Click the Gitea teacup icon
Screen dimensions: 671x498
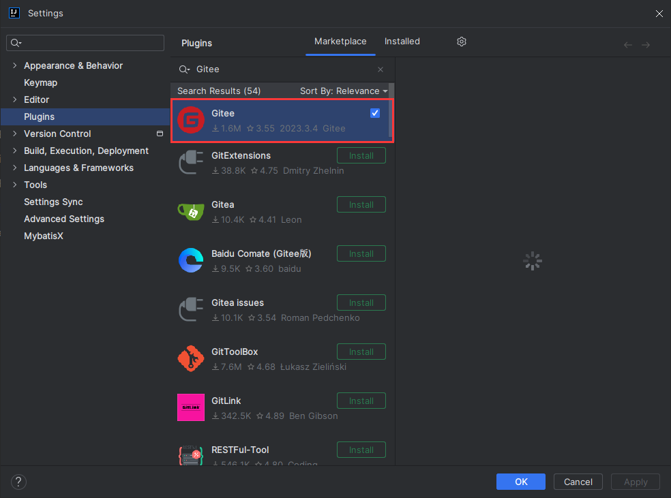pos(191,211)
